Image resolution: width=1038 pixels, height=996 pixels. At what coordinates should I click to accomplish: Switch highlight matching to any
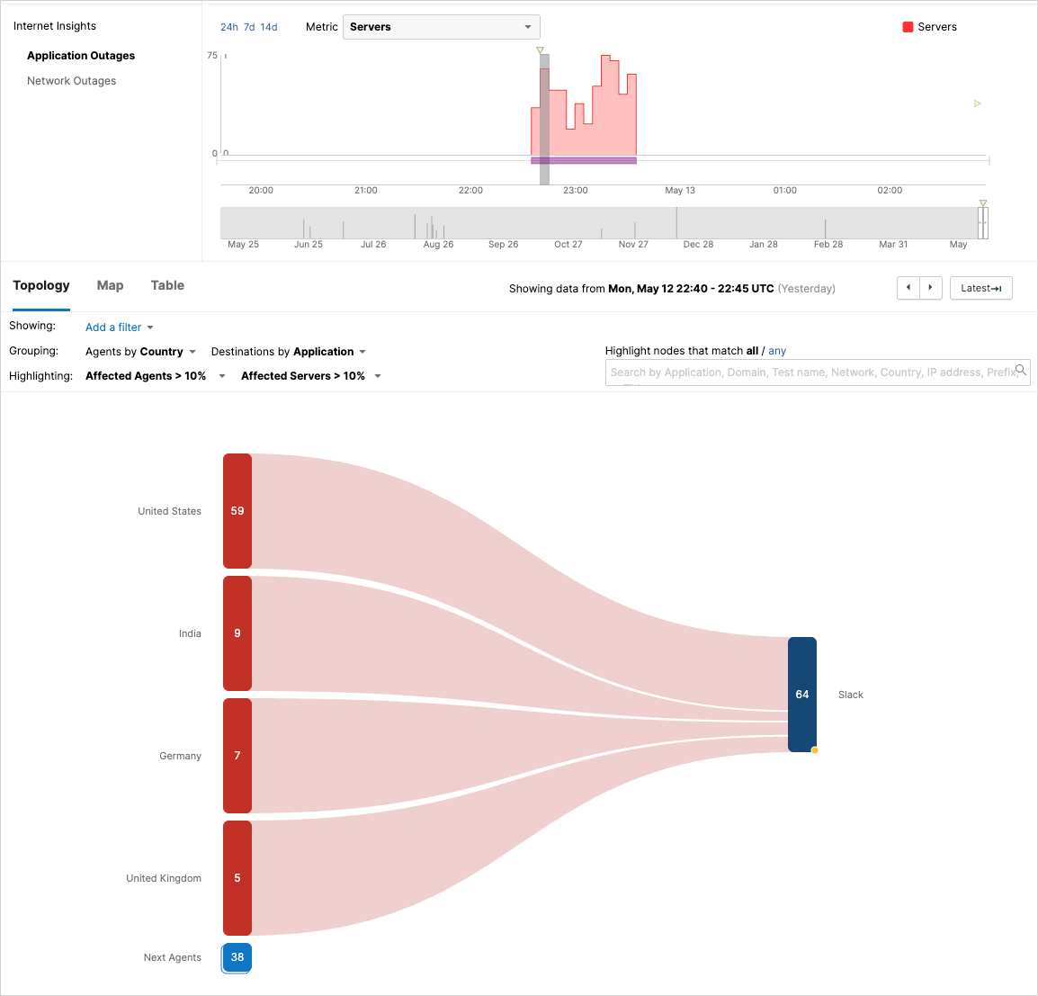pos(777,351)
